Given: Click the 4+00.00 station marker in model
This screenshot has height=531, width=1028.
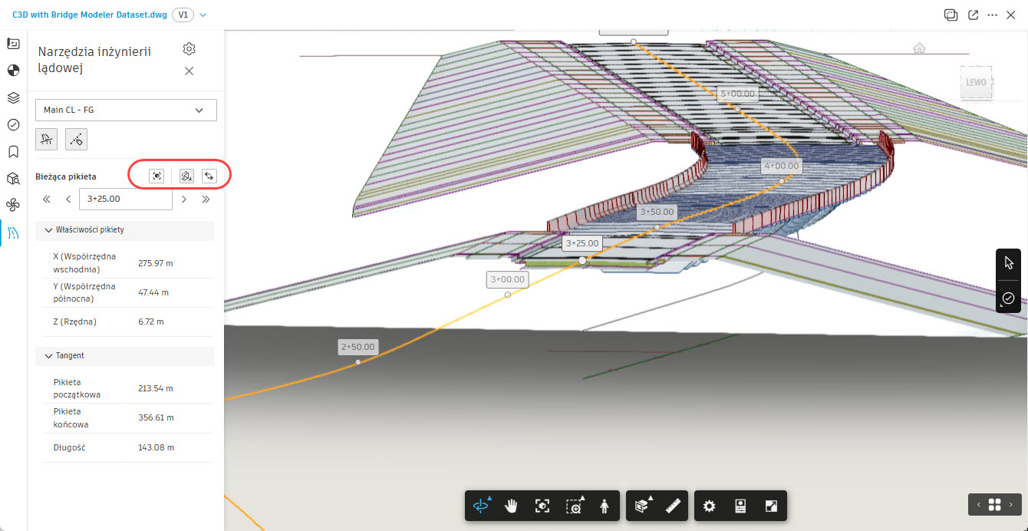Looking at the screenshot, I should (781, 166).
